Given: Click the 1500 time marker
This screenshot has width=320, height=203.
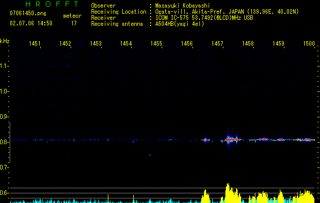Looking at the screenshot, I should coord(309,44).
